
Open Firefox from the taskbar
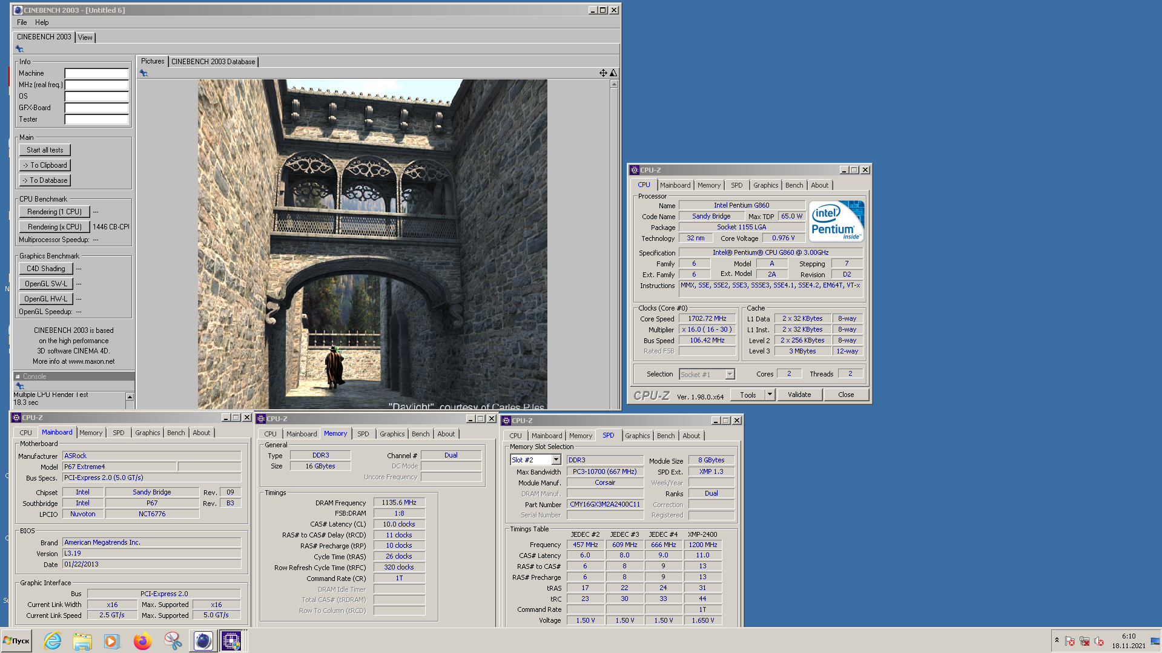point(142,641)
